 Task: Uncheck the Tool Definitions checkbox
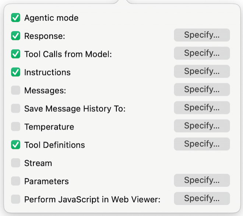[15, 145]
